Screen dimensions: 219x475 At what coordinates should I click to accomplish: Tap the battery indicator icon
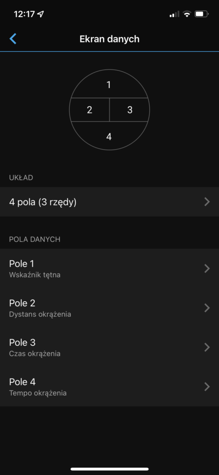pyautogui.click(x=201, y=14)
